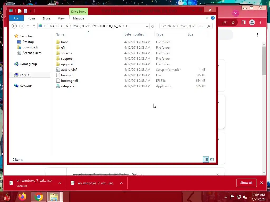Click DVD Drive (E:) breadcrumb in address bar

click(x=94, y=26)
